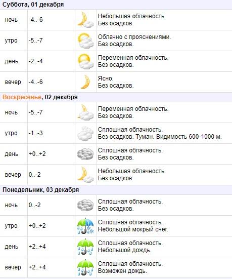Screen dimensions: 232x279
Task: Click the Возможен дождь forecast text
Action: point(122,271)
